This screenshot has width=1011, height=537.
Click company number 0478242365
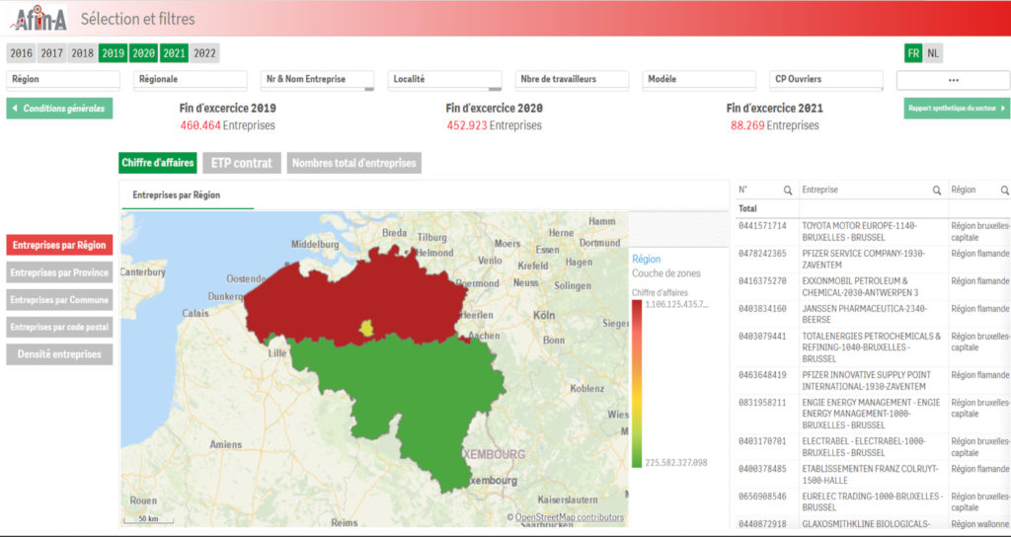pyautogui.click(x=763, y=254)
